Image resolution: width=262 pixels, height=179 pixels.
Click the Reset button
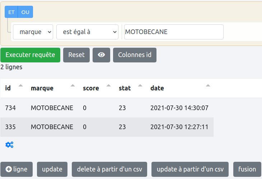76,55
